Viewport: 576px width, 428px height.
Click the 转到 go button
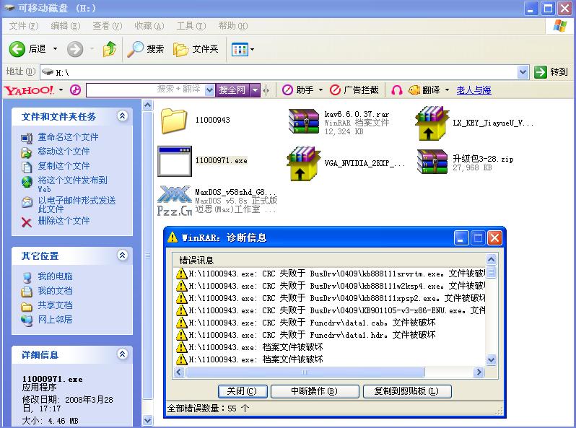click(x=551, y=72)
